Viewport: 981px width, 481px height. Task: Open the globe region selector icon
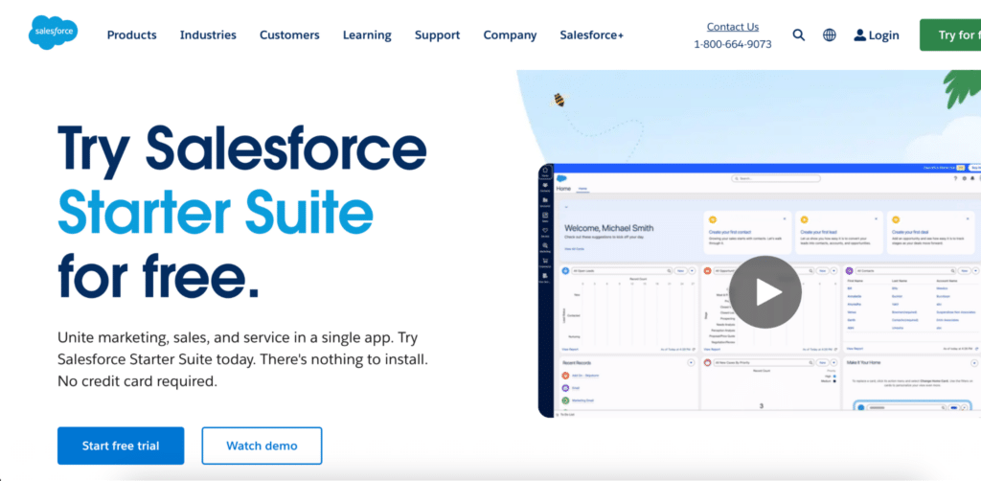click(x=830, y=35)
